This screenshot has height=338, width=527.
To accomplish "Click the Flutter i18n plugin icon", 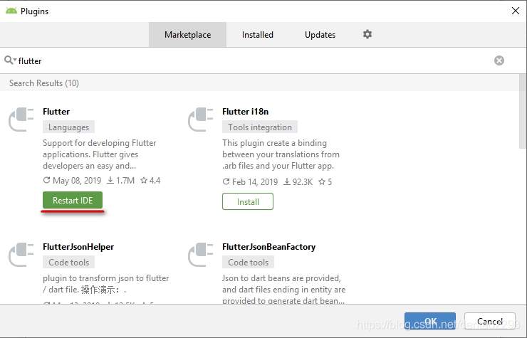I will 201,120.
